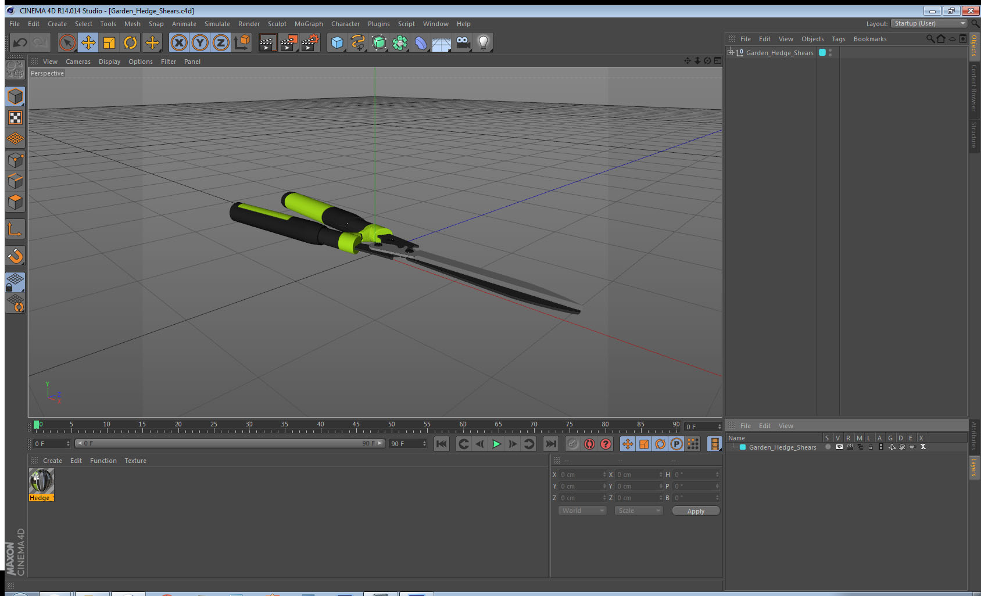981x596 pixels.
Task: Enable Model mode in left toolbar
Action: pyautogui.click(x=15, y=96)
